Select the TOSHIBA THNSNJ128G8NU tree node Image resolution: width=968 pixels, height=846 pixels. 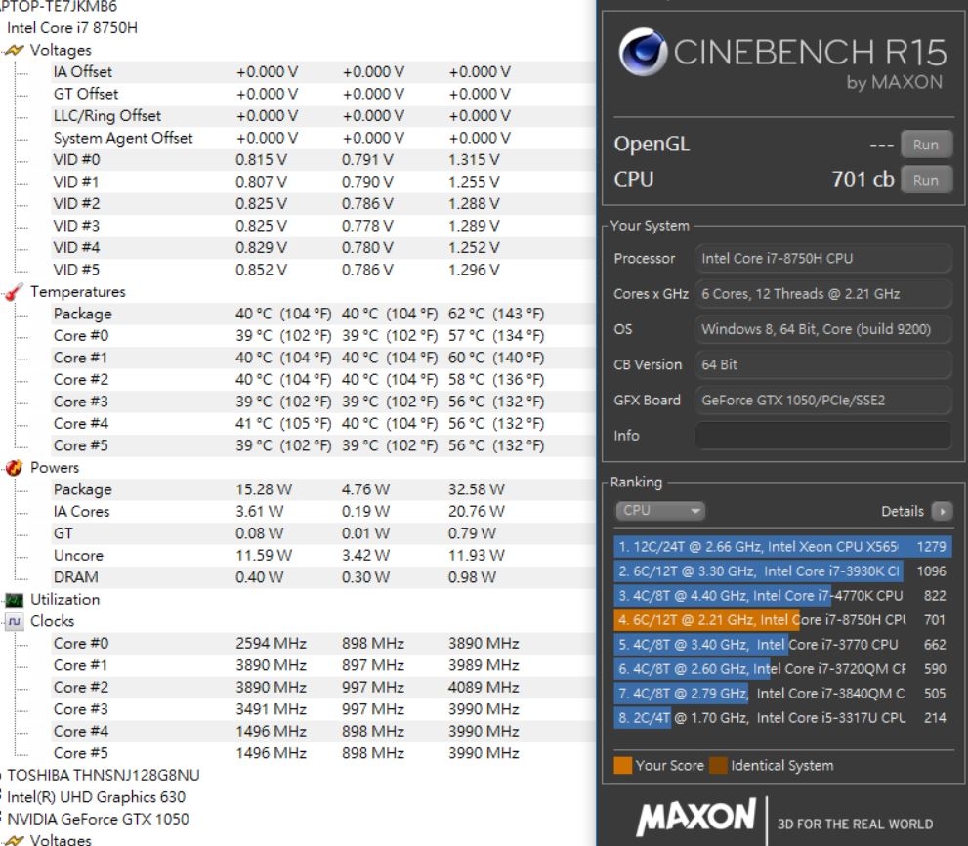coord(104,775)
